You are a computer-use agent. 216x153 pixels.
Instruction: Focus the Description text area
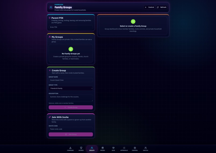71,98
